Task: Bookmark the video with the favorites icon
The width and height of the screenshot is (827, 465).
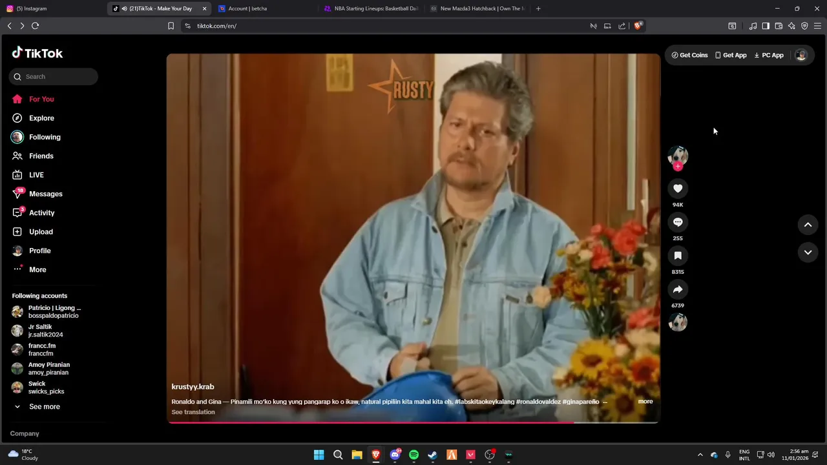Action: 678,256
